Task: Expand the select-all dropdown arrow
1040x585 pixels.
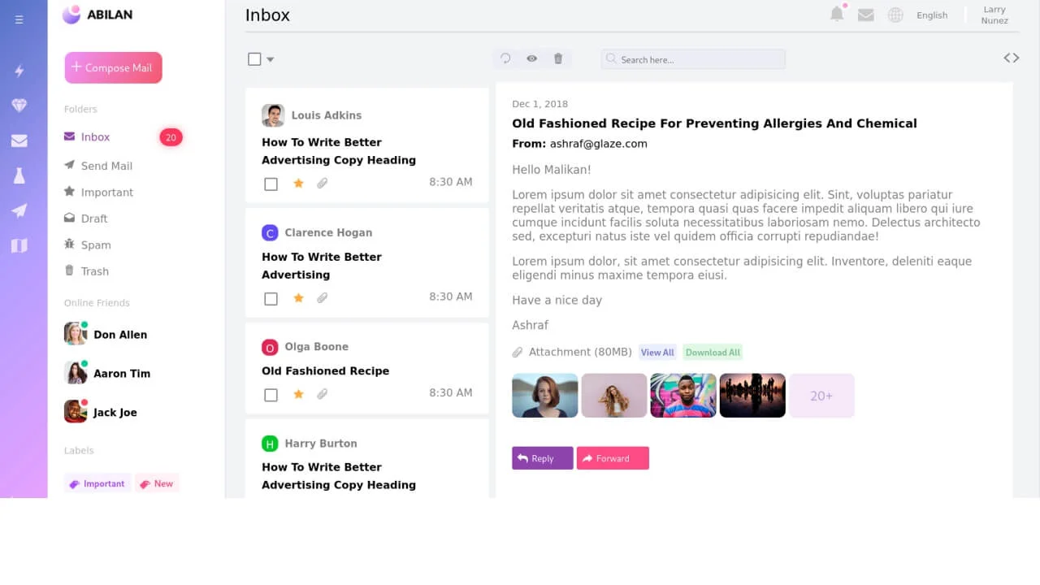Action: 271,59
